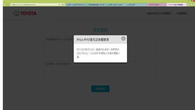Switch to the TOYOTA TAIWAN tab

pos(157,5)
